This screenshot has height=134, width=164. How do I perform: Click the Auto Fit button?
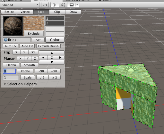click(27, 46)
